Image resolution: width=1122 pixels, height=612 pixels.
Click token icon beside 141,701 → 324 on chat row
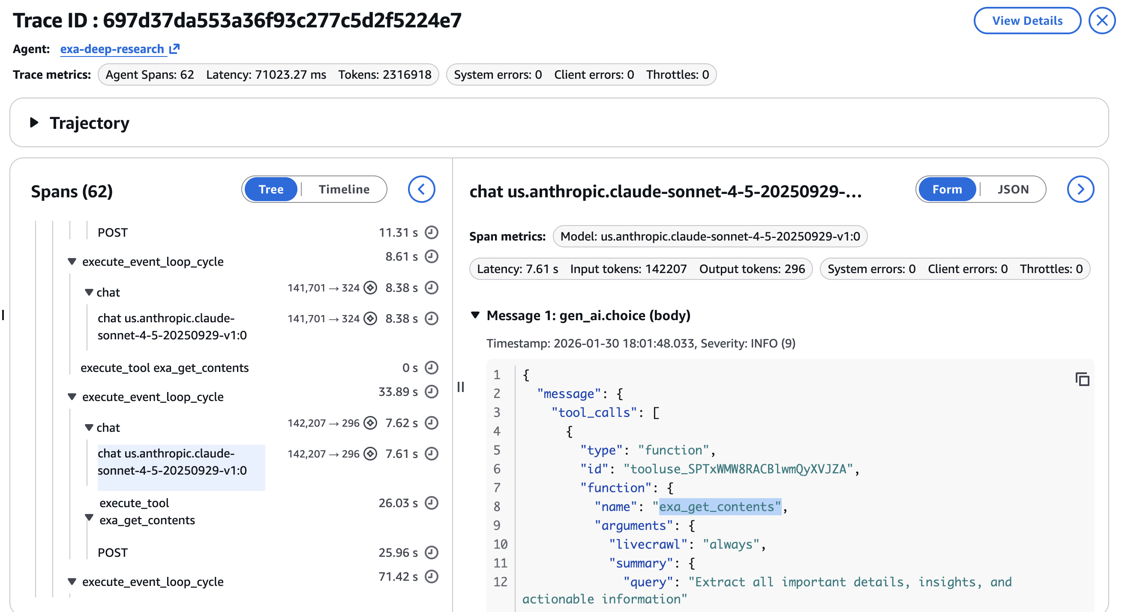tap(370, 288)
